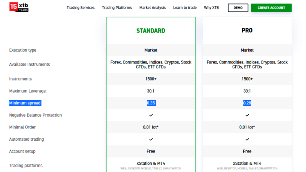The image size is (306, 172).
Task: Open the Learn to trade menu
Action: click(x=185, y=8)
